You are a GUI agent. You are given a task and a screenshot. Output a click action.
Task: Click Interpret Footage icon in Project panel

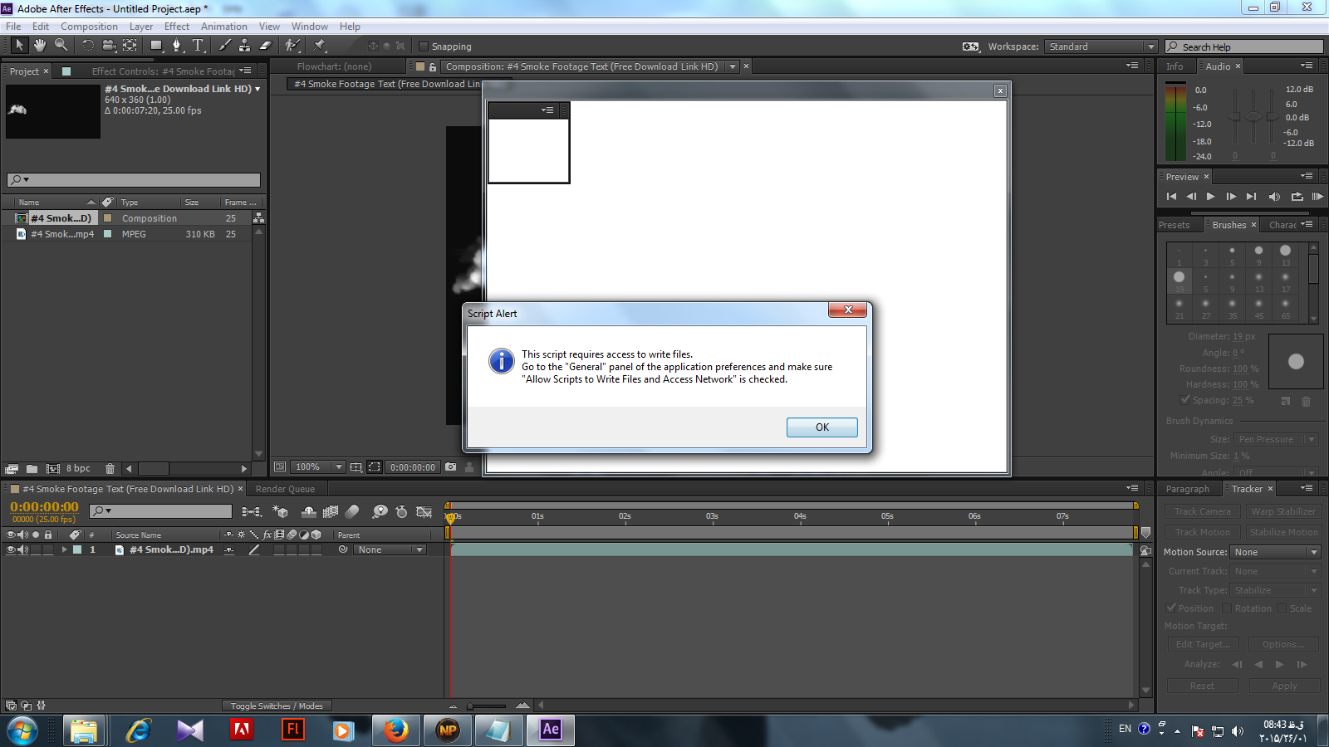(12, 469)
